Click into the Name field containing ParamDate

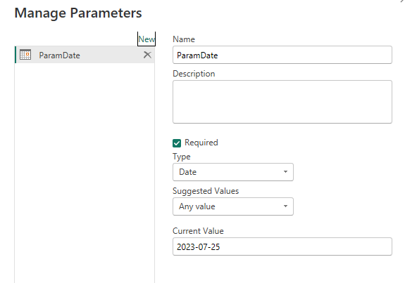point(282,55)
